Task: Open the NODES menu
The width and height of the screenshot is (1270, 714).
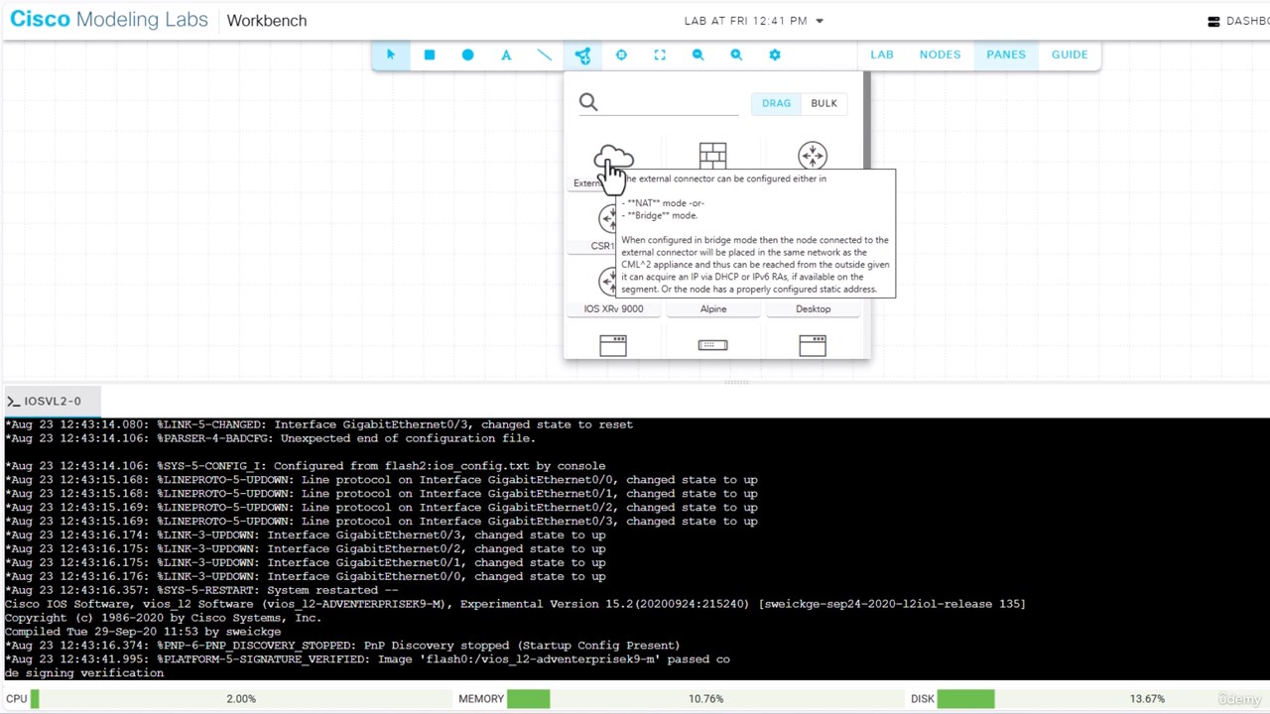Action: (940, 55)
